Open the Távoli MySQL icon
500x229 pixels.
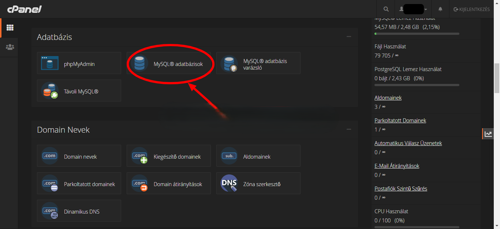[50, 91]
